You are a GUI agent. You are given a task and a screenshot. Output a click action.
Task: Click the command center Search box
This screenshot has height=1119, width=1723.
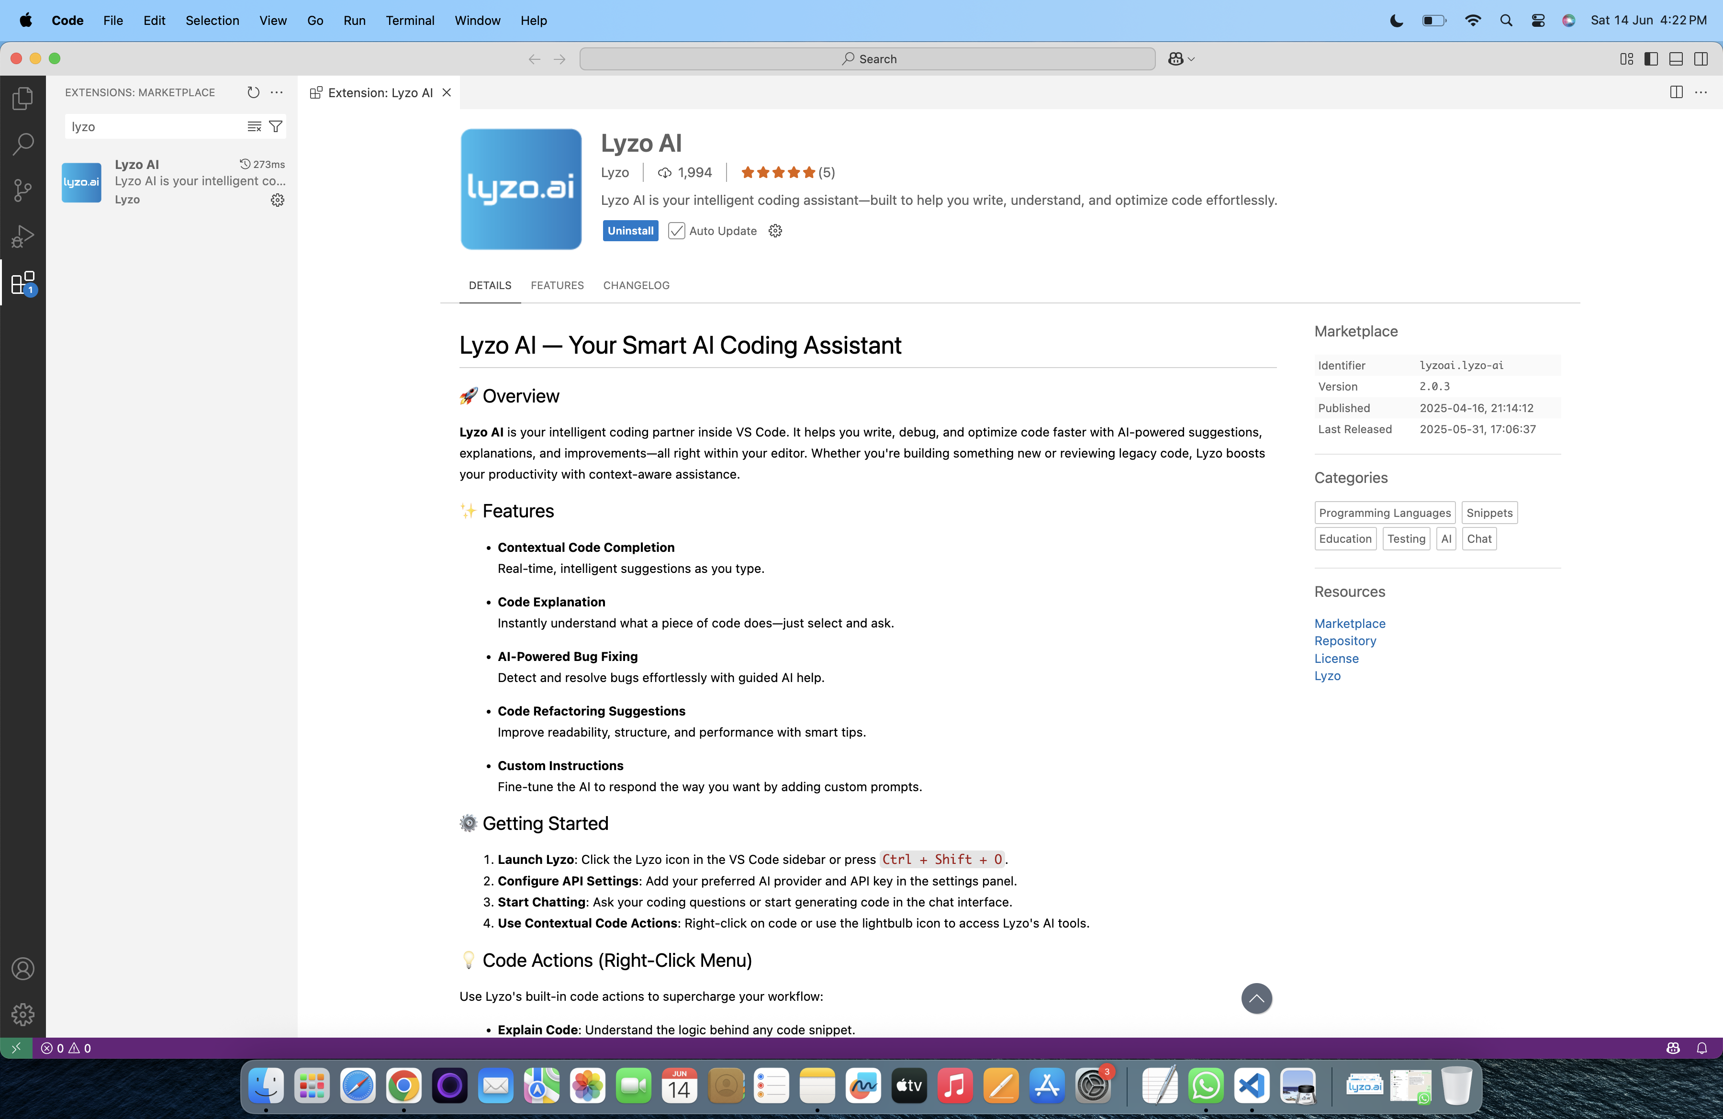[x=867, y=58]
